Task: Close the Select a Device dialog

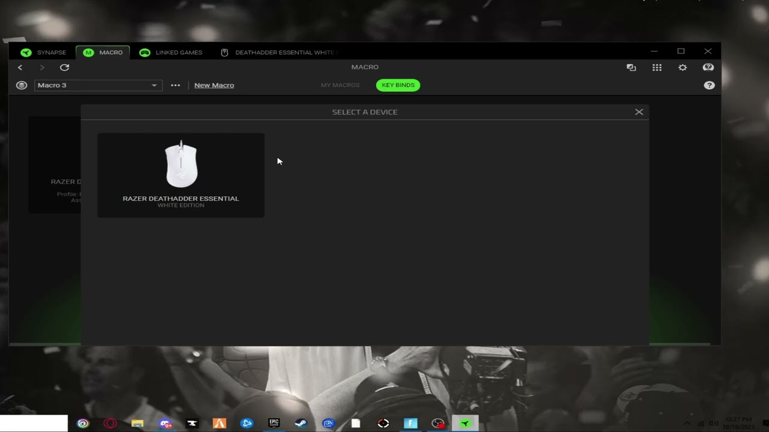Action: 639,112
